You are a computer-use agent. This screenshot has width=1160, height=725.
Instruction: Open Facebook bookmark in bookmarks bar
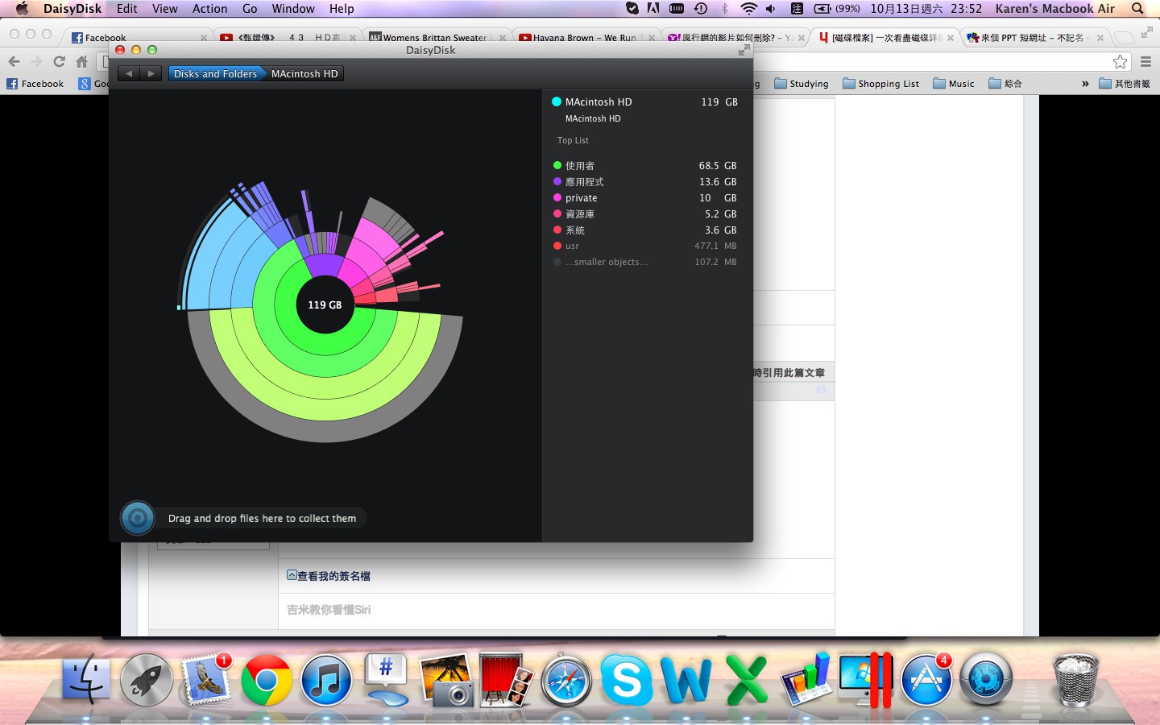(35, 84)
